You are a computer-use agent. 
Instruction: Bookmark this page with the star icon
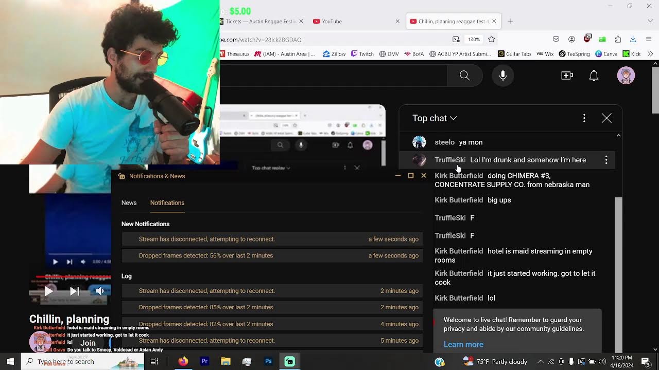pyautogui.click(x=492, y=39)
